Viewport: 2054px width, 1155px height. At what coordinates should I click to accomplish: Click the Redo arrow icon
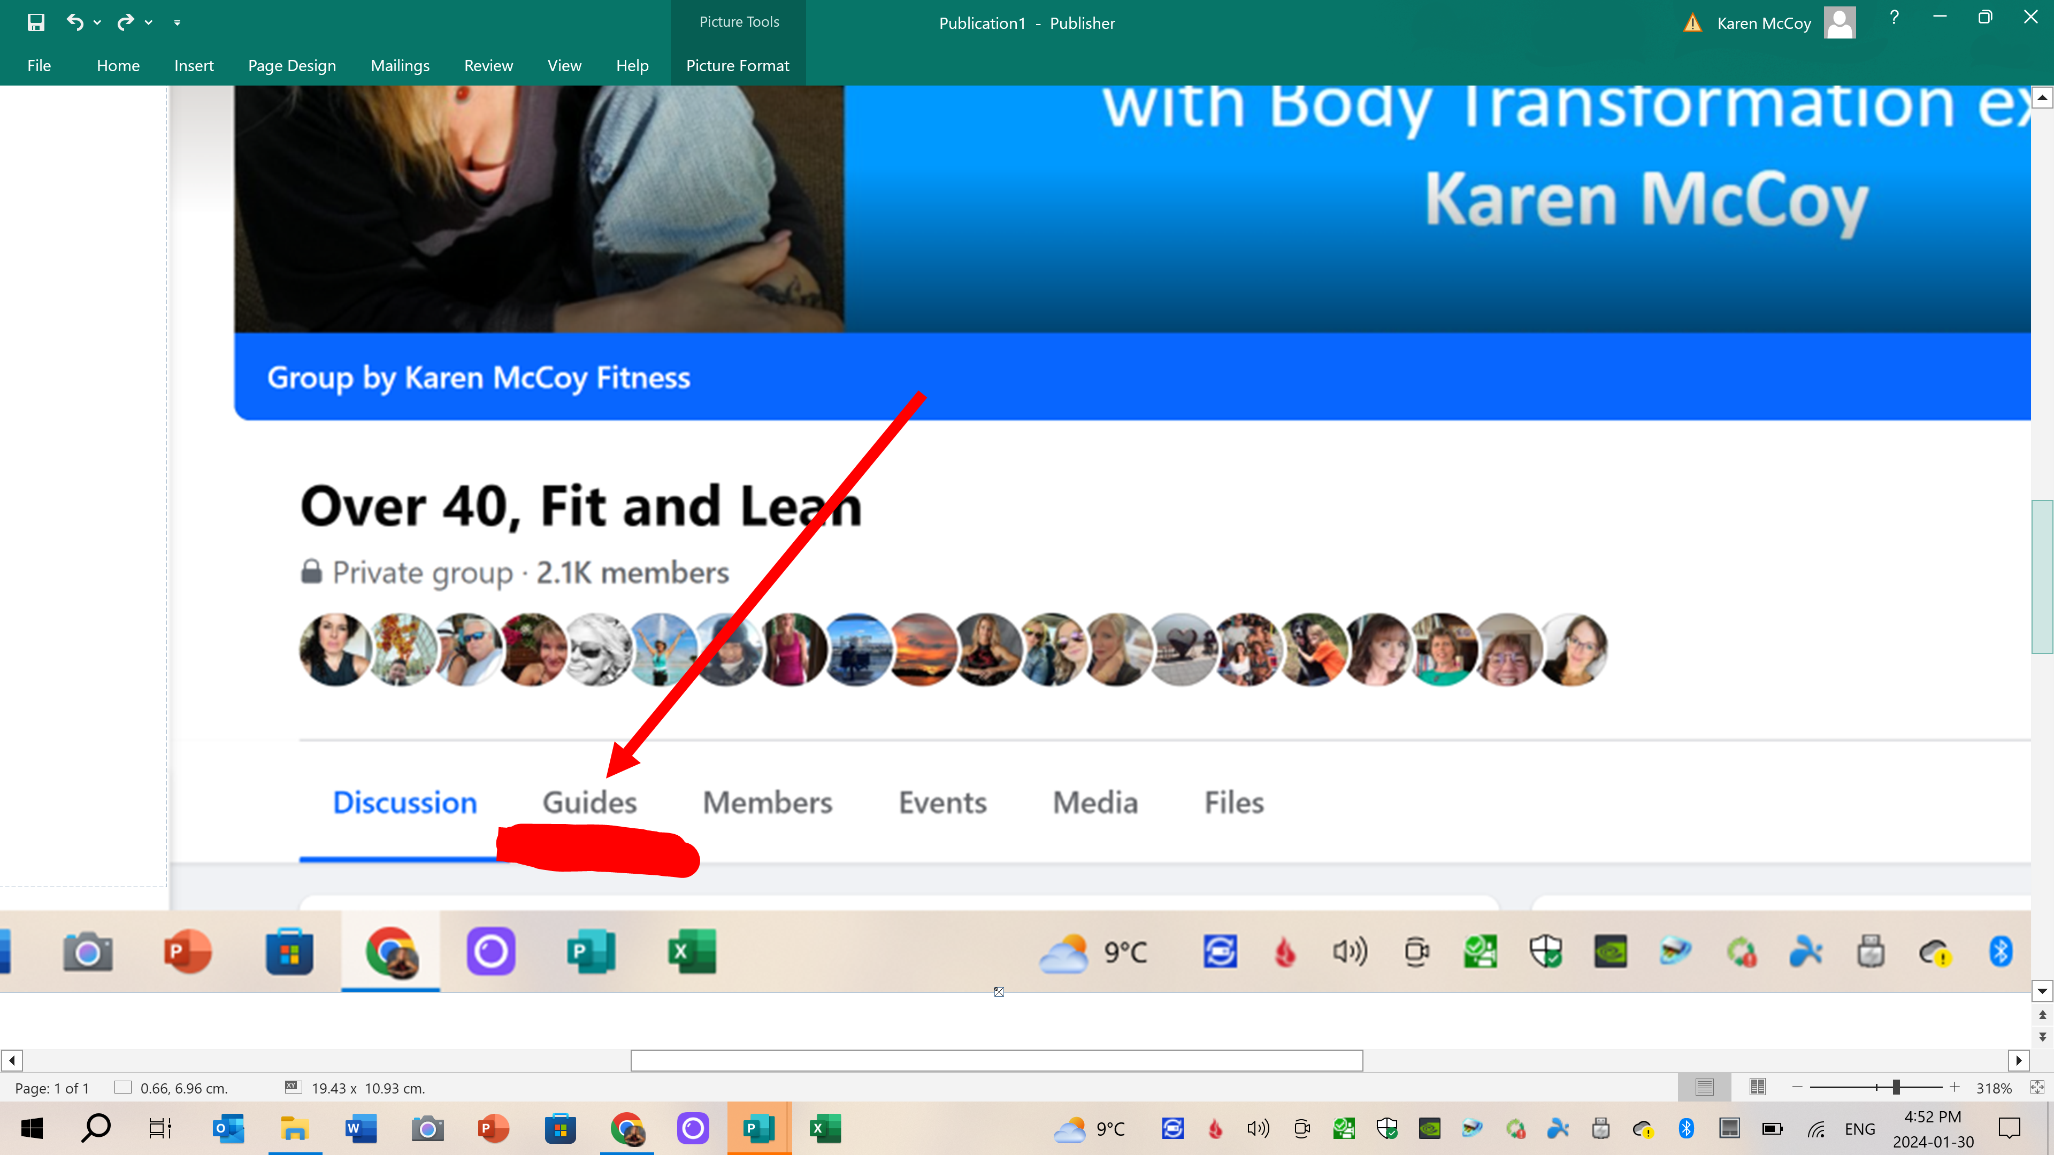125,22
